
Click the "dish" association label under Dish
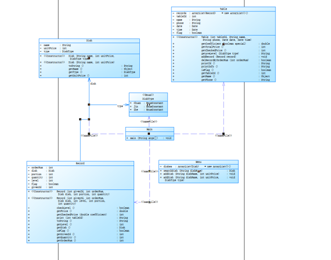tap(93, 83)
